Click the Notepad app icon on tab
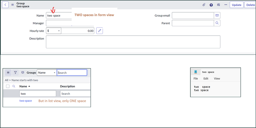This screenshot has width=256, height=128. (x=196, y=72)
